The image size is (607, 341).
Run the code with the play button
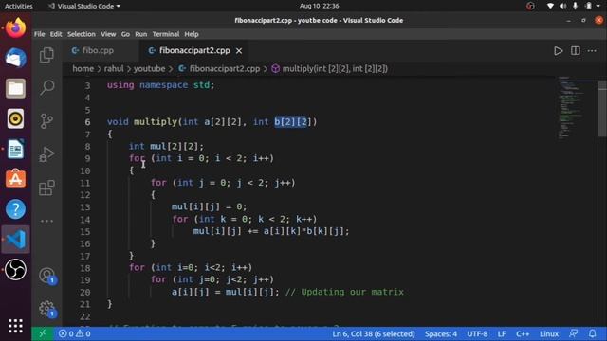click(x=558, y=51)
